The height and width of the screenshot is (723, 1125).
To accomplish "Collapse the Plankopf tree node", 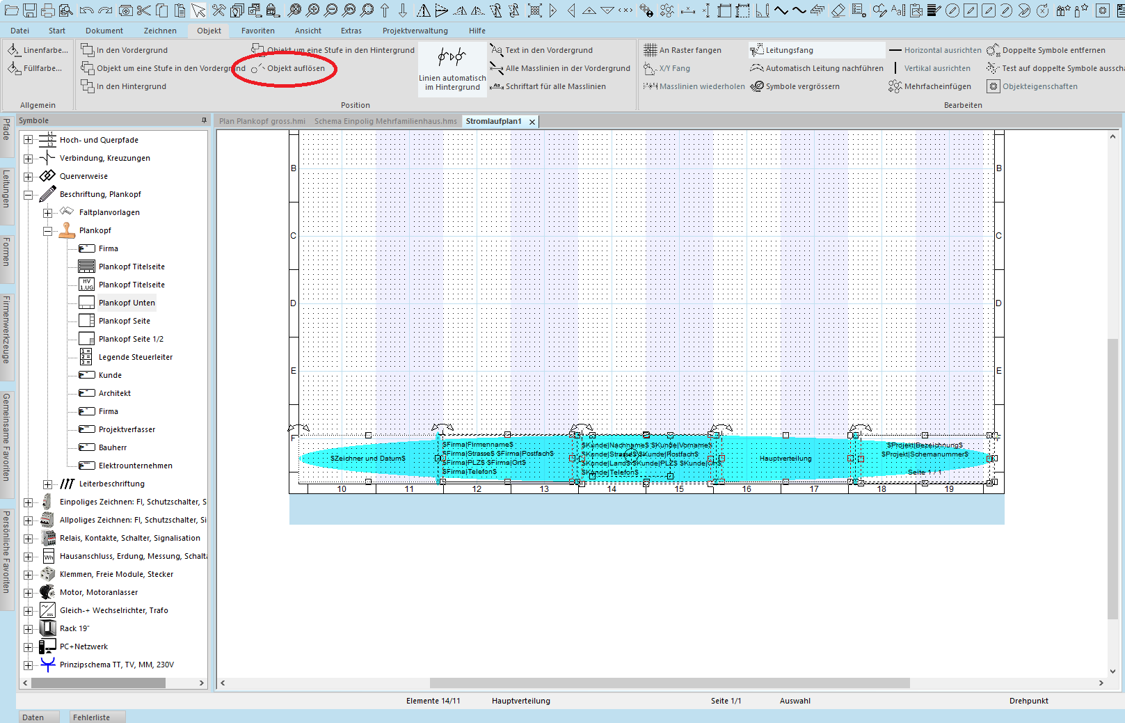I will (47, 231).
